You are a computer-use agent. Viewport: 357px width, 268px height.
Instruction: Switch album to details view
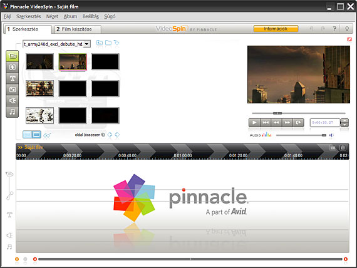(x=28, y=135)
